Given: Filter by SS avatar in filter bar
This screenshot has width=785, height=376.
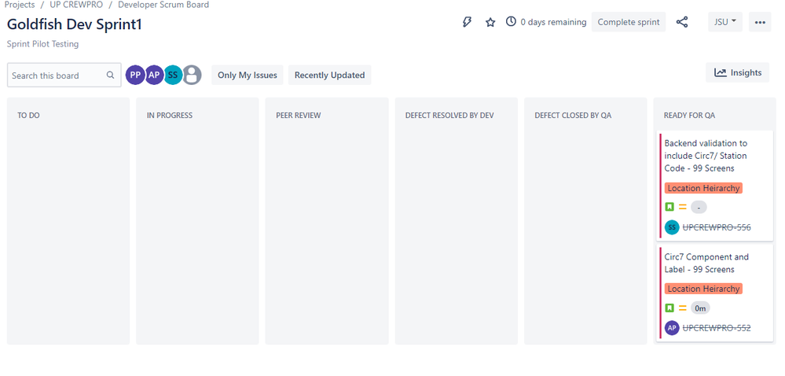Looking at the screenshot, I should (173, 75).
